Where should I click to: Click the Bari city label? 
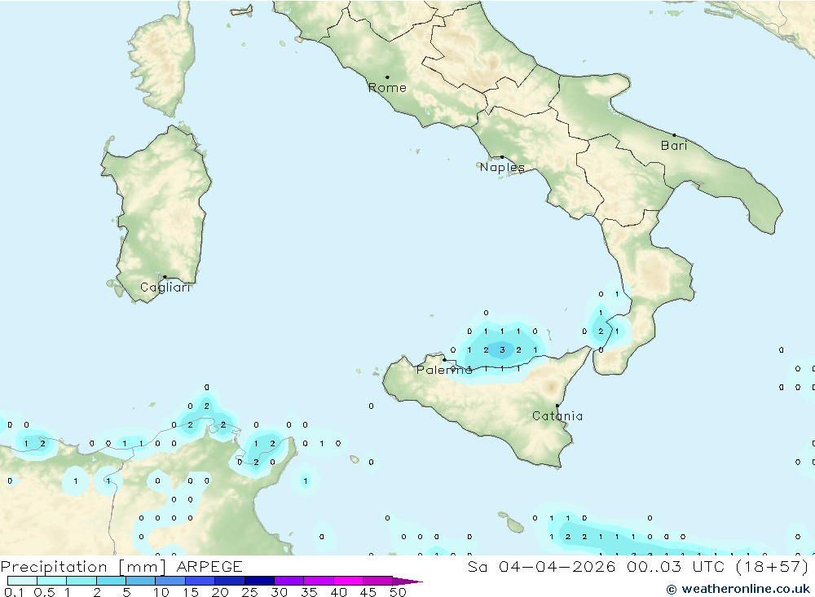[x=674, y=146]
